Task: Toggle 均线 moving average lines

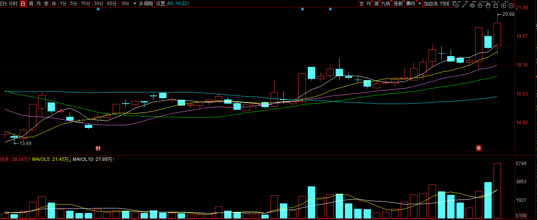Action: pos(445,3)
